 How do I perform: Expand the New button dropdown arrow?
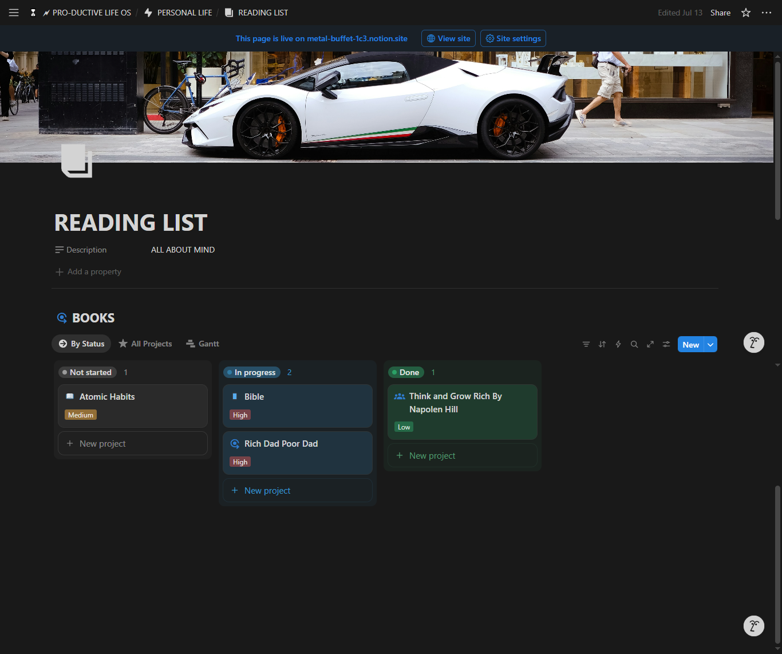[710, 344]
